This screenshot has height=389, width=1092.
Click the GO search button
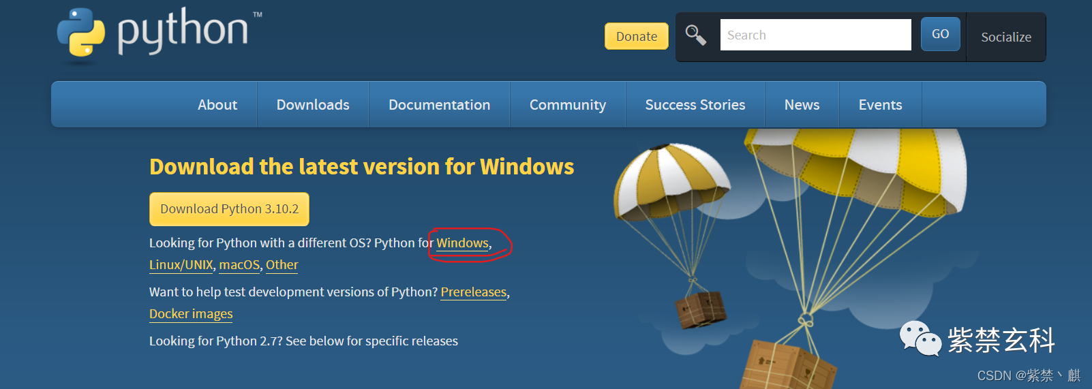(x=940, y=34)
